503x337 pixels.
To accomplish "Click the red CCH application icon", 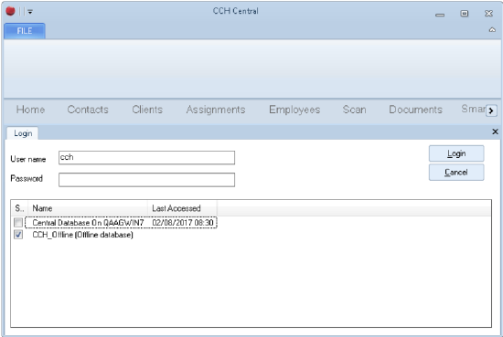I will [10, 12].
